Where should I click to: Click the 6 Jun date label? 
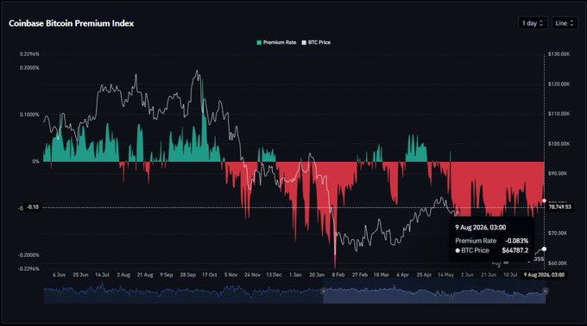(59, 275)
